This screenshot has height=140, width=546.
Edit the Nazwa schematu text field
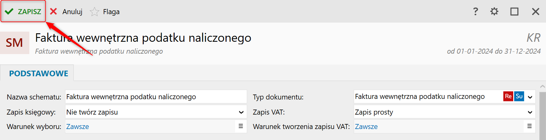coord(156,97)
